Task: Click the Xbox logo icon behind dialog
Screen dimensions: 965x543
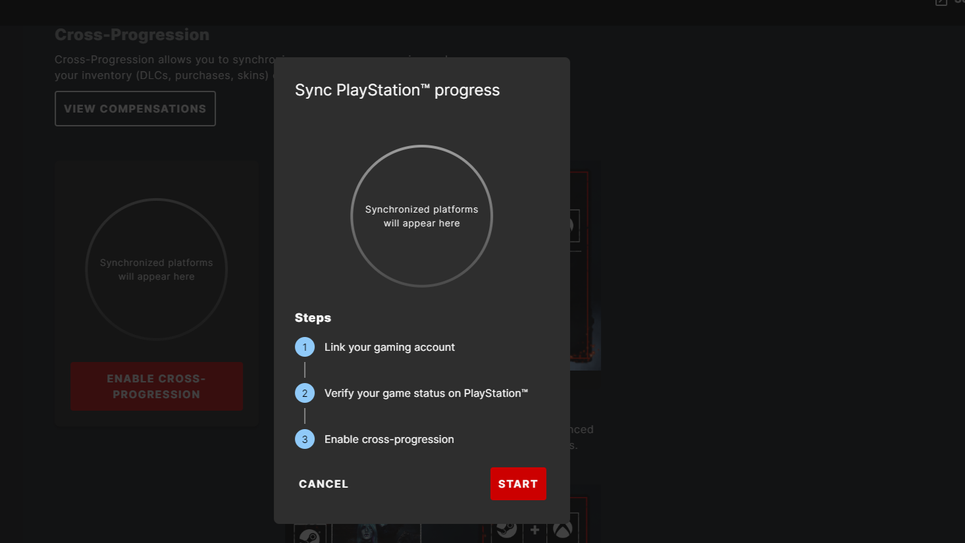Action: click(x=563, y=530)
